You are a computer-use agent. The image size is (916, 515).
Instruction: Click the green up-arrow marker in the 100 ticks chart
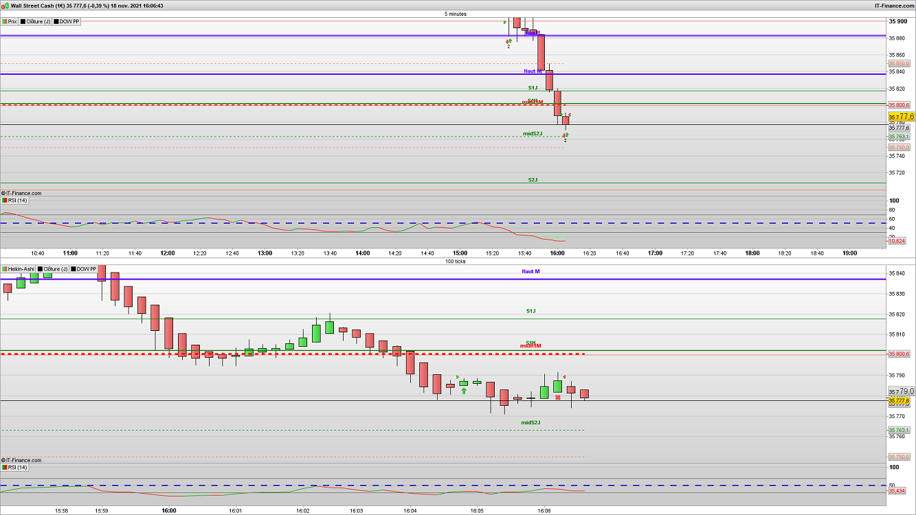464,391
